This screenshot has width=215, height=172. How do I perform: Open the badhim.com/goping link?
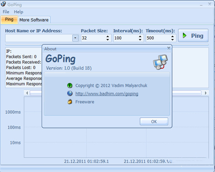click(x=106, y=94)
